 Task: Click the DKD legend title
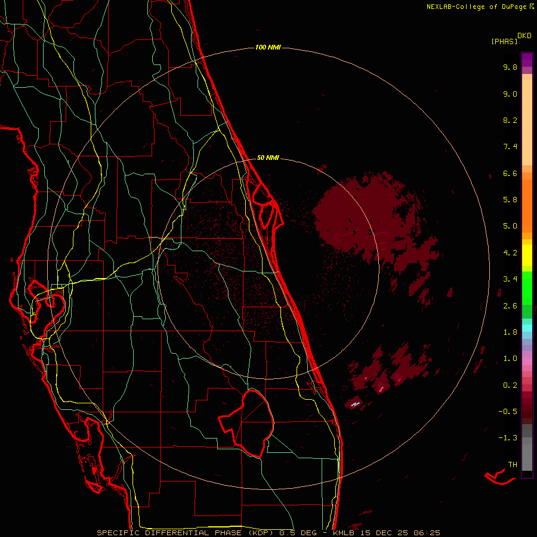pyautogui.click(x=524, y=36)
